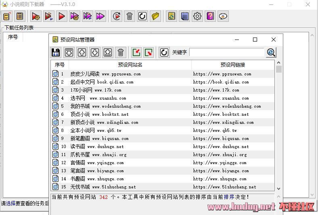The image size is (318, 215).
Task: Open settings gear icon
Action: click(197, 16)
